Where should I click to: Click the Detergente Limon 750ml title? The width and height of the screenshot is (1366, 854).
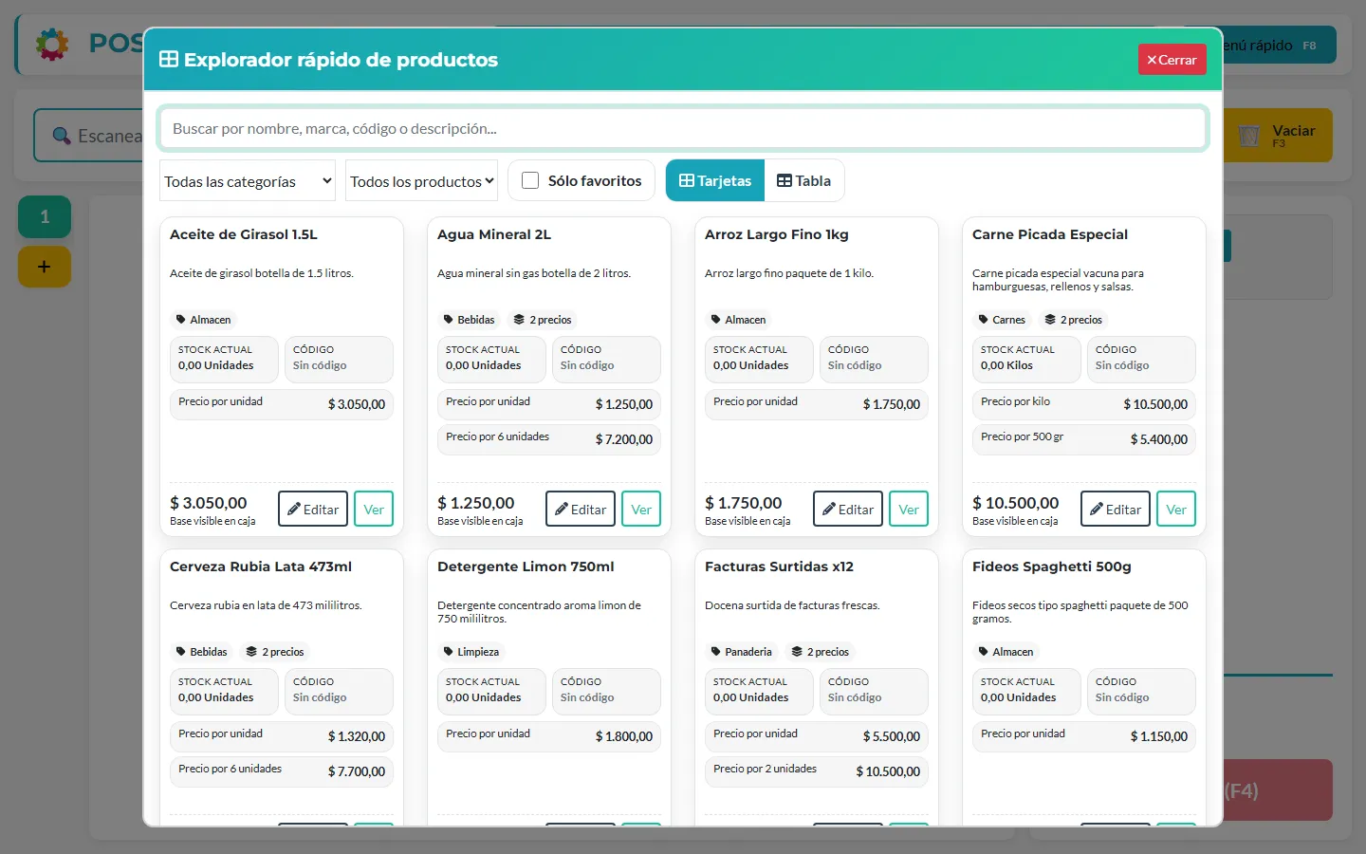526,566
